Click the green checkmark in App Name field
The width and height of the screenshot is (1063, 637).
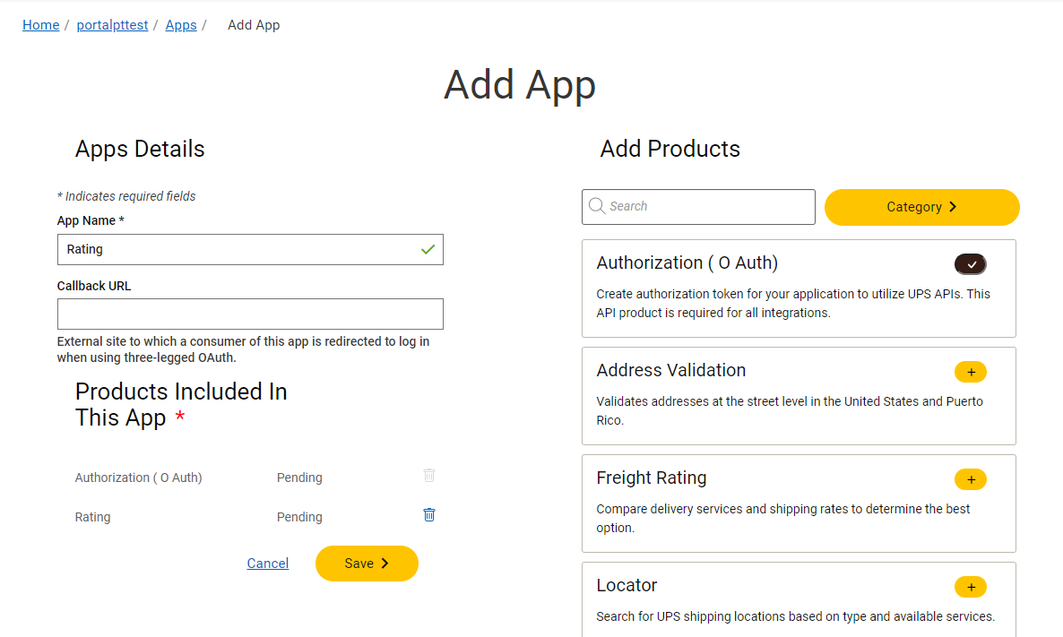[428, 250]
